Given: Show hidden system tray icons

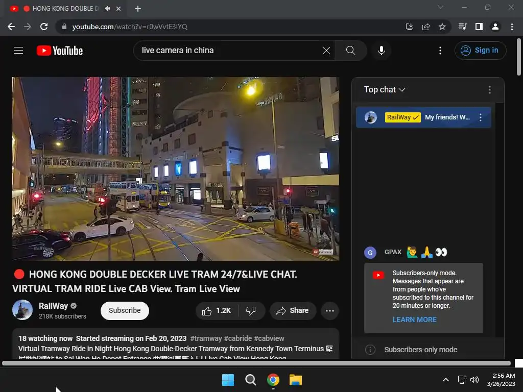Looking at the screenshot, I should click(x=445, y=380).
